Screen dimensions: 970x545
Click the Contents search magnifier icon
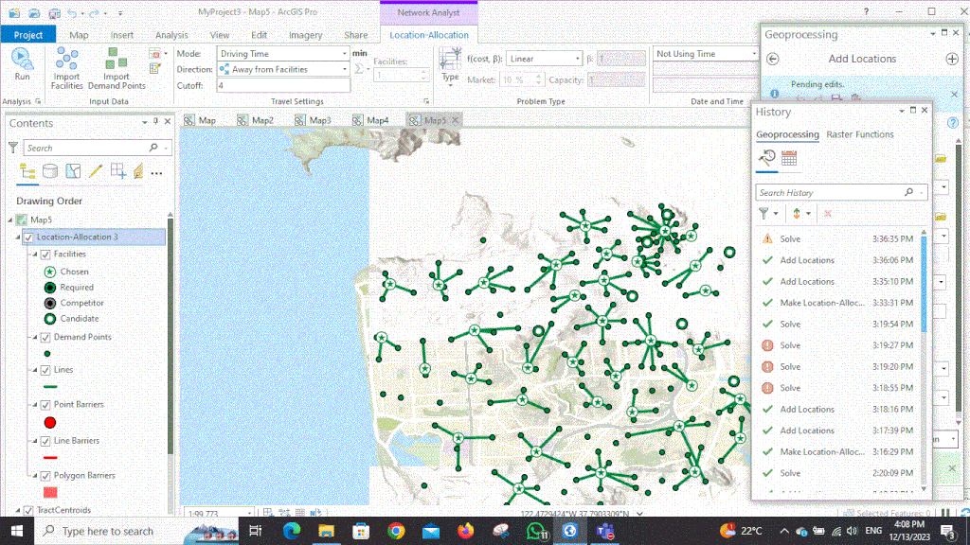click(x=153, y=148)
